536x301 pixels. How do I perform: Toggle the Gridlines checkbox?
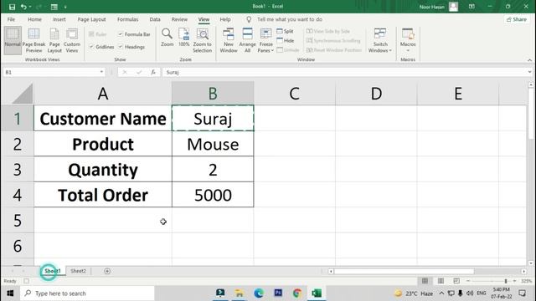[x=91, y=47]
